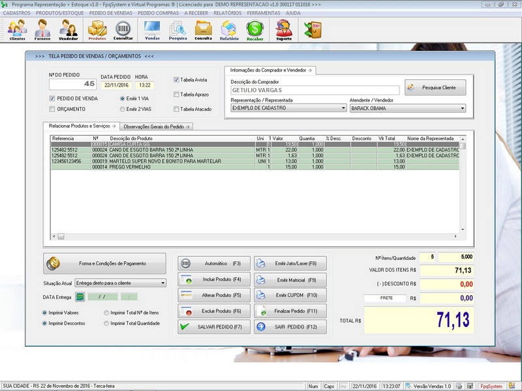Switch to Observações Gerais do Pedido tab
Image resolution: width=522 pixels, height=391 pixels.
(x=156, y=126)
